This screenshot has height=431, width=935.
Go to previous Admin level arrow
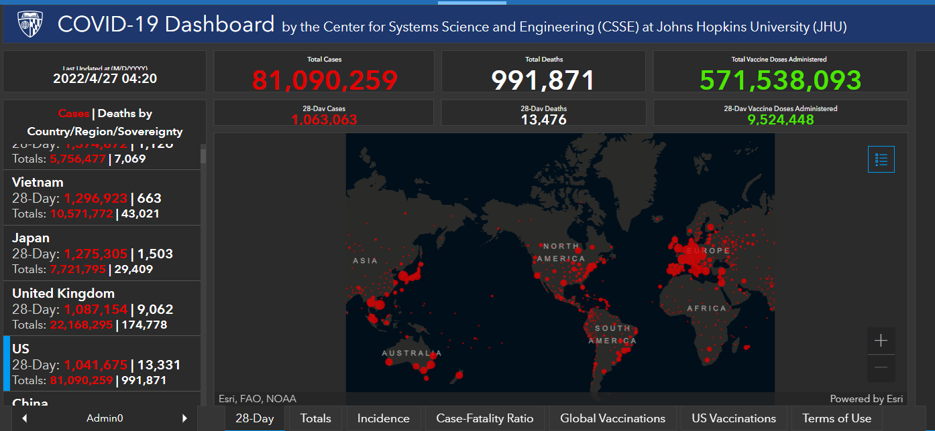click(x=25, y=418)
